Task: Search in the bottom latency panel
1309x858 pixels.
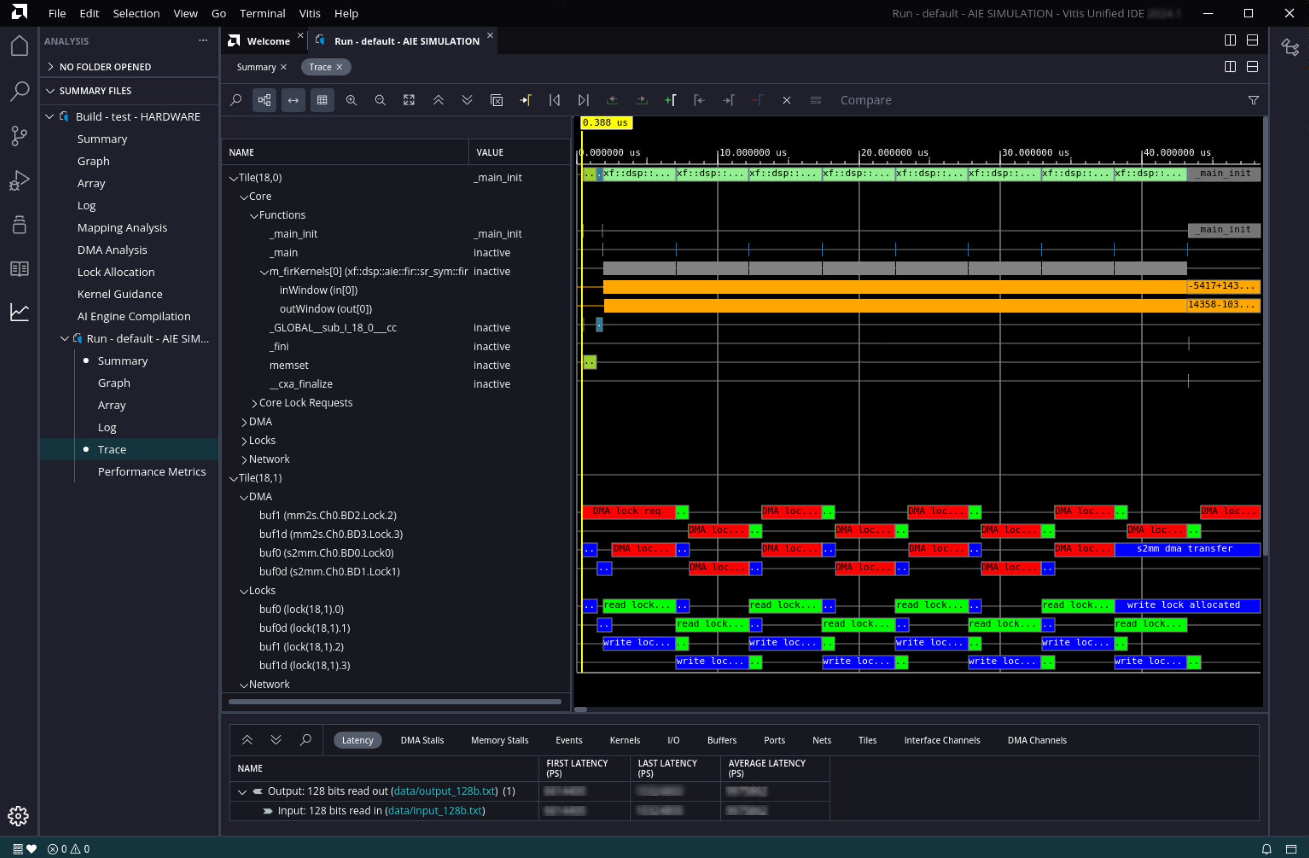Action: tap(305, 740)
